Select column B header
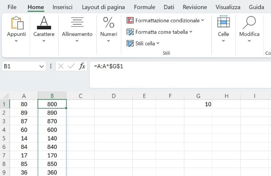 52,96
